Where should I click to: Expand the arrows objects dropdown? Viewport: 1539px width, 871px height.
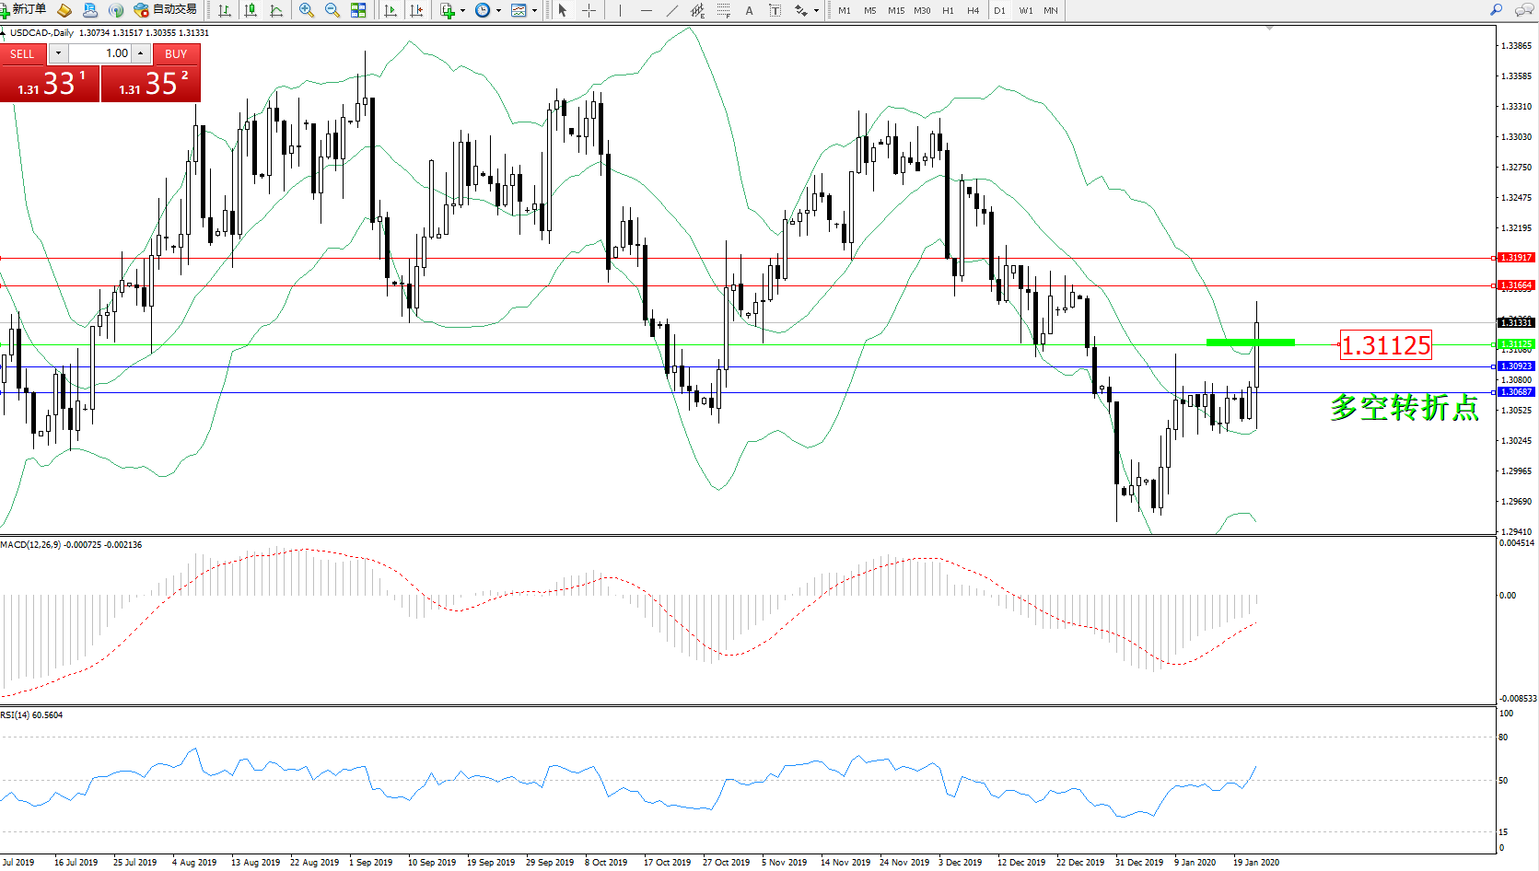(816, 11)
